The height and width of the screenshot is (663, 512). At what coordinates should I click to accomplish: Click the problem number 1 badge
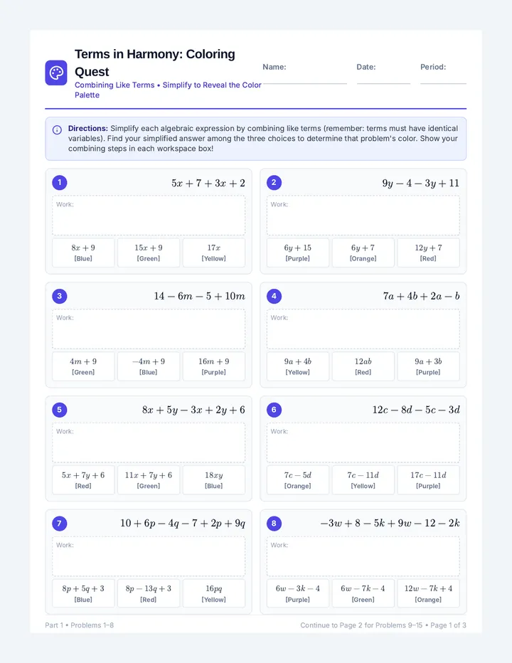pyautogui.click(x=60, y=183)
